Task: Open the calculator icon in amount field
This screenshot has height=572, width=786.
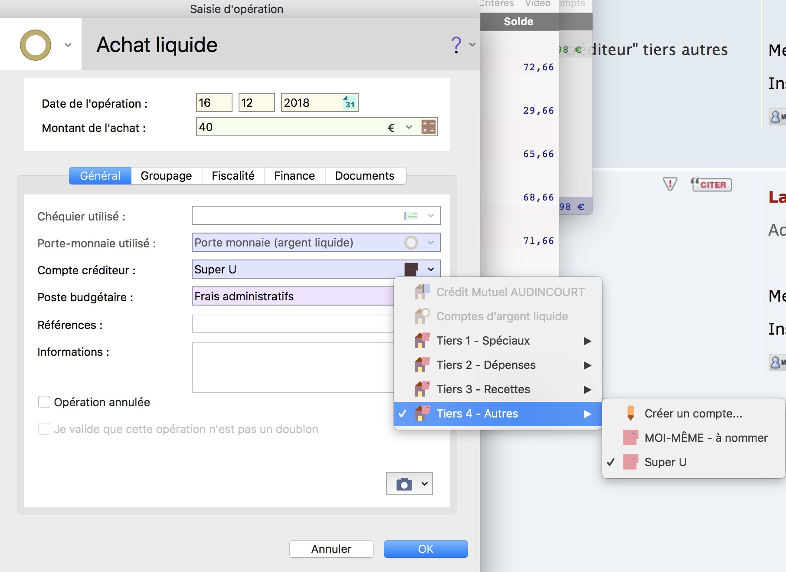Action: tap(429, 127)
